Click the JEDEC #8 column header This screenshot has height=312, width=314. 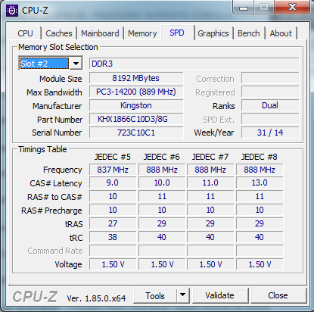(260, 157)
